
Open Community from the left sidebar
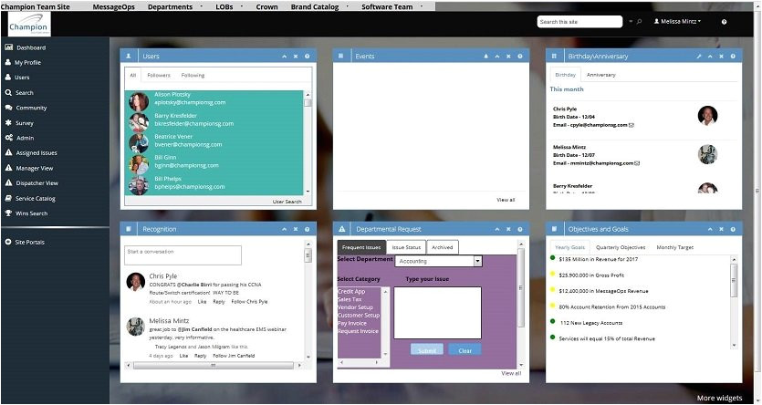[31, 108]
